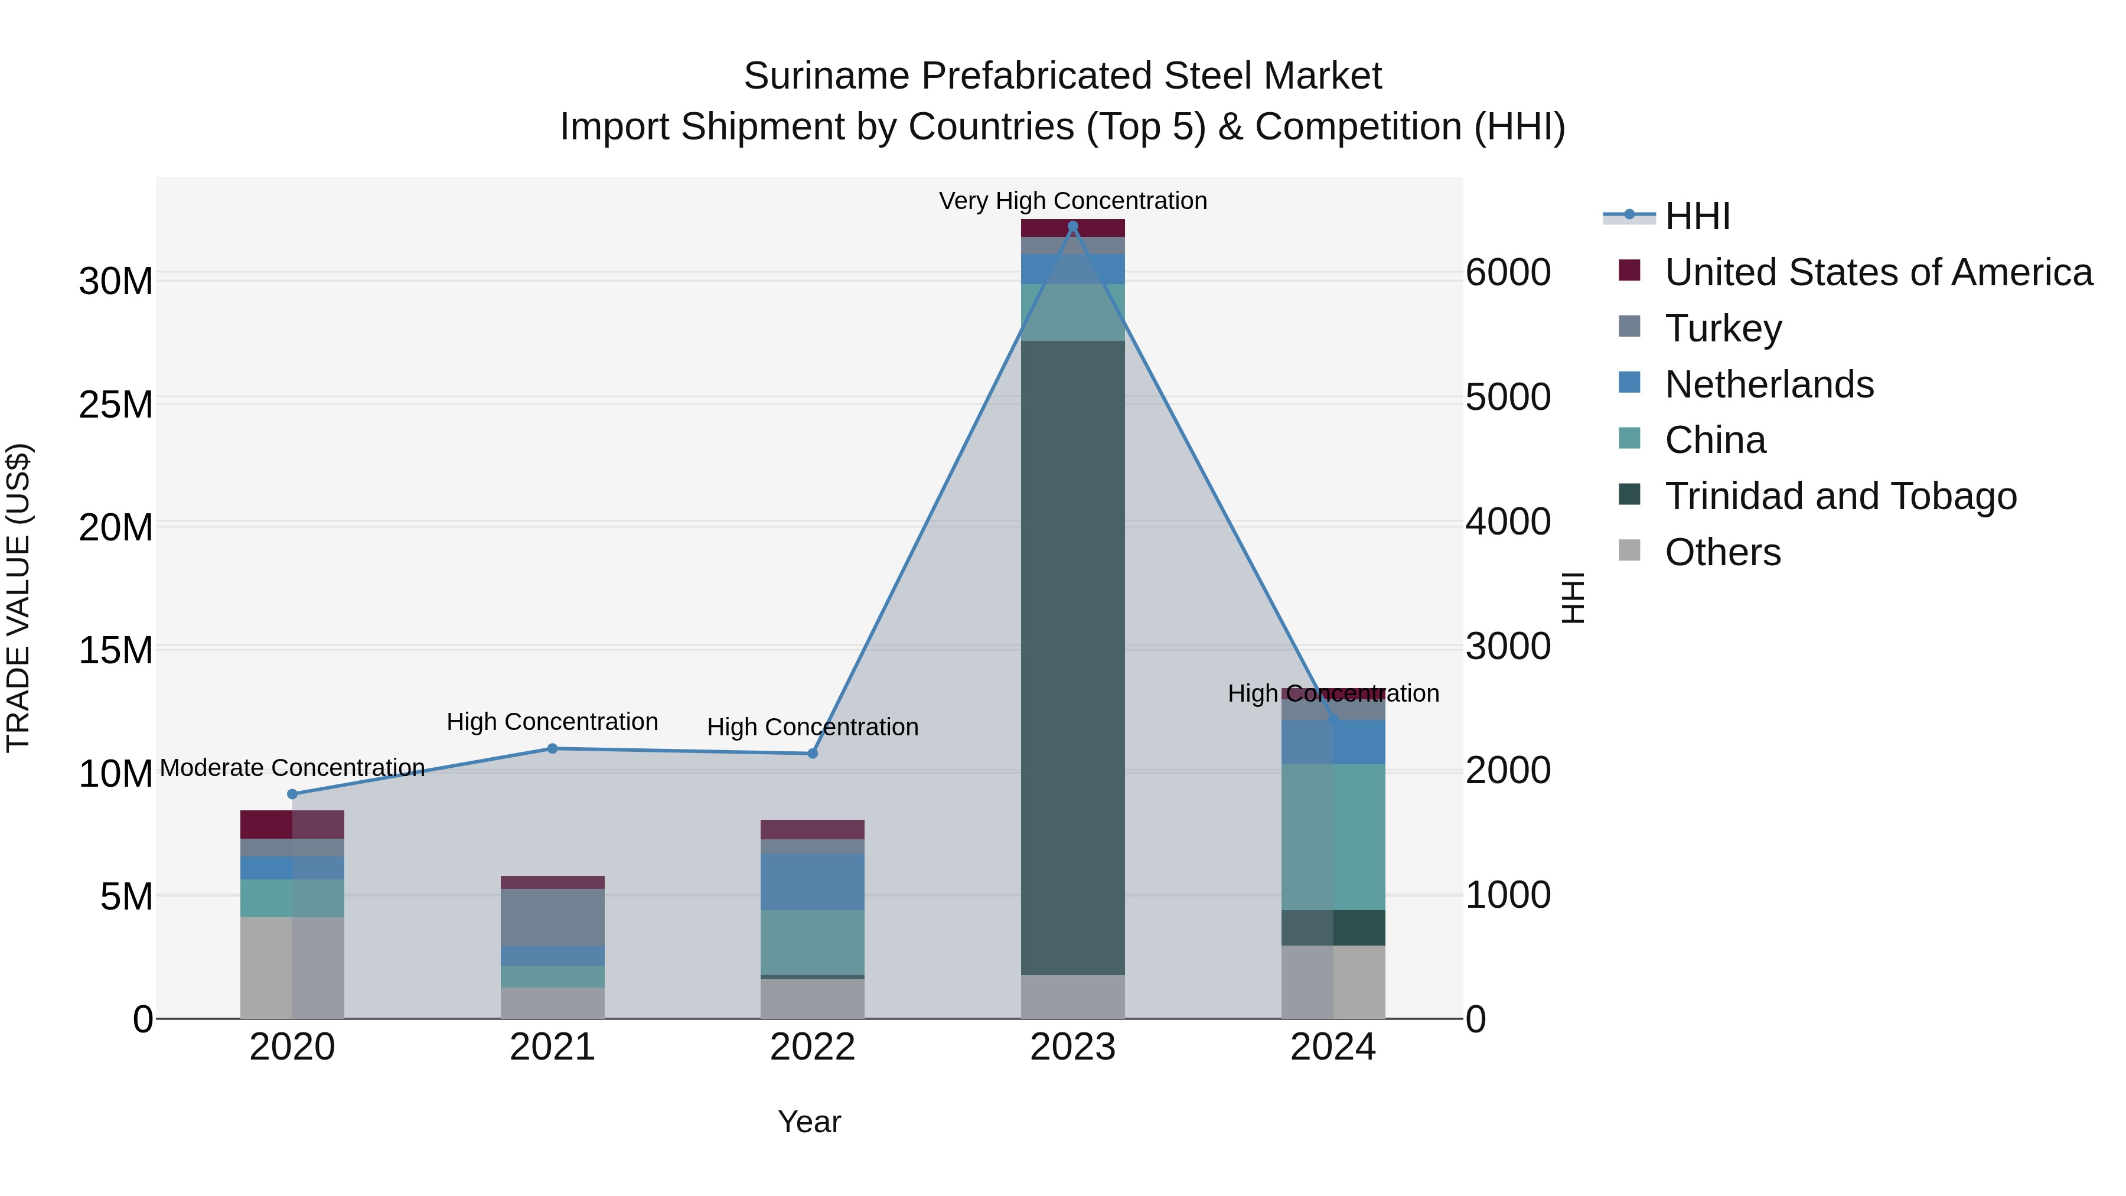2126x1196 pixels.
Task: Click the 'Moderate Concentration' annotation
Action: tap(292, 768)
